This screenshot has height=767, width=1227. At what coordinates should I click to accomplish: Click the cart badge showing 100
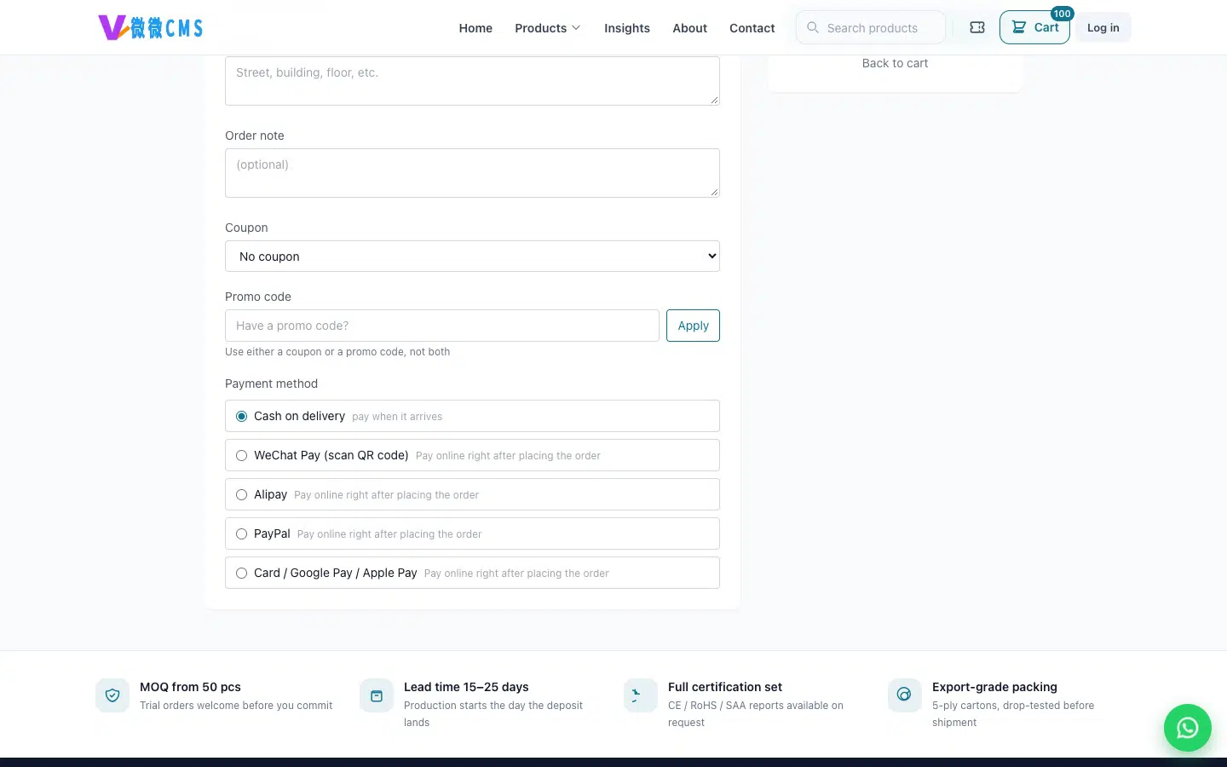point(1062,14)
